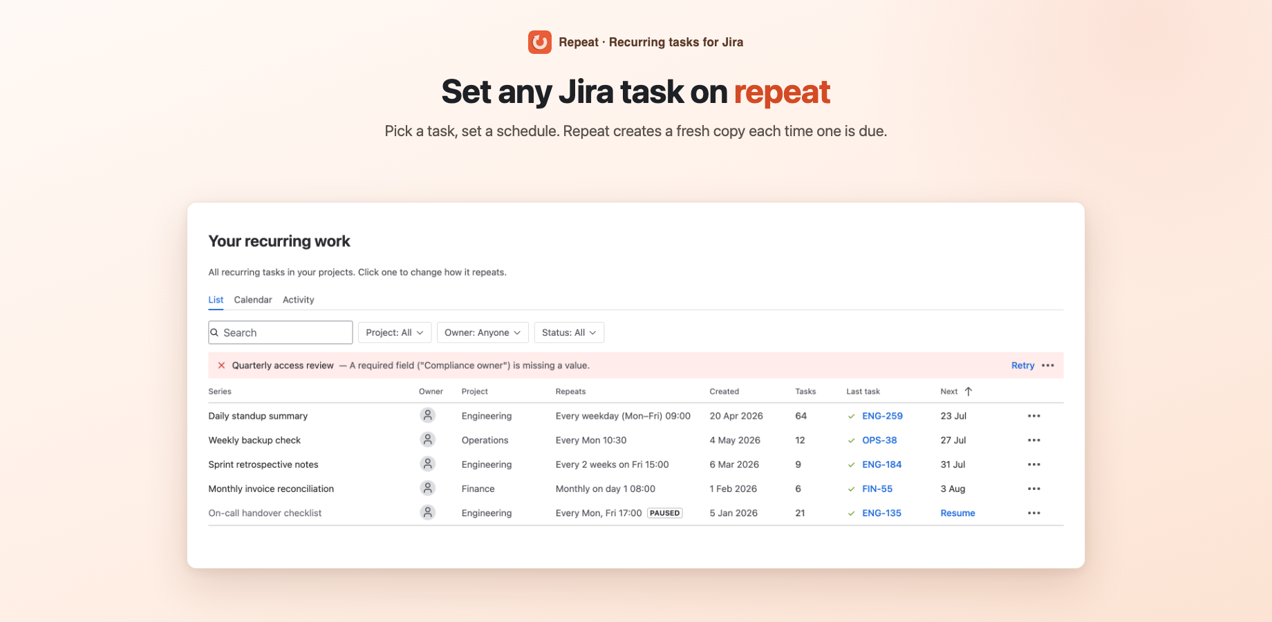Screen dimensions: 1272x622
Task: Click 'Every 2 weeks on Fri 15:00' schedule
Action: [612, 464]
